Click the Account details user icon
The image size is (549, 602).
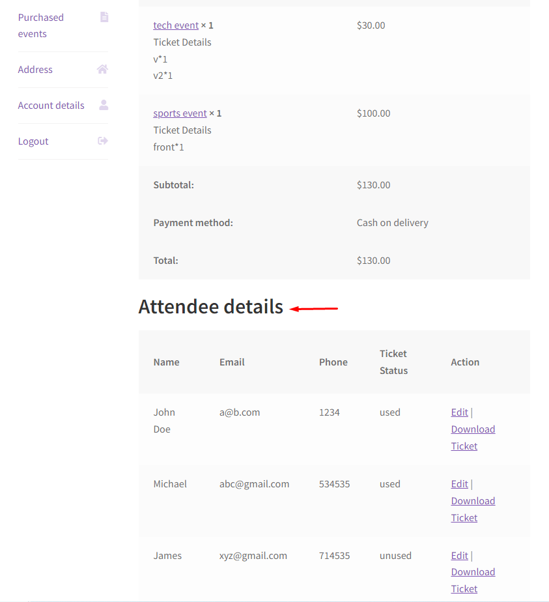[104, 105]
